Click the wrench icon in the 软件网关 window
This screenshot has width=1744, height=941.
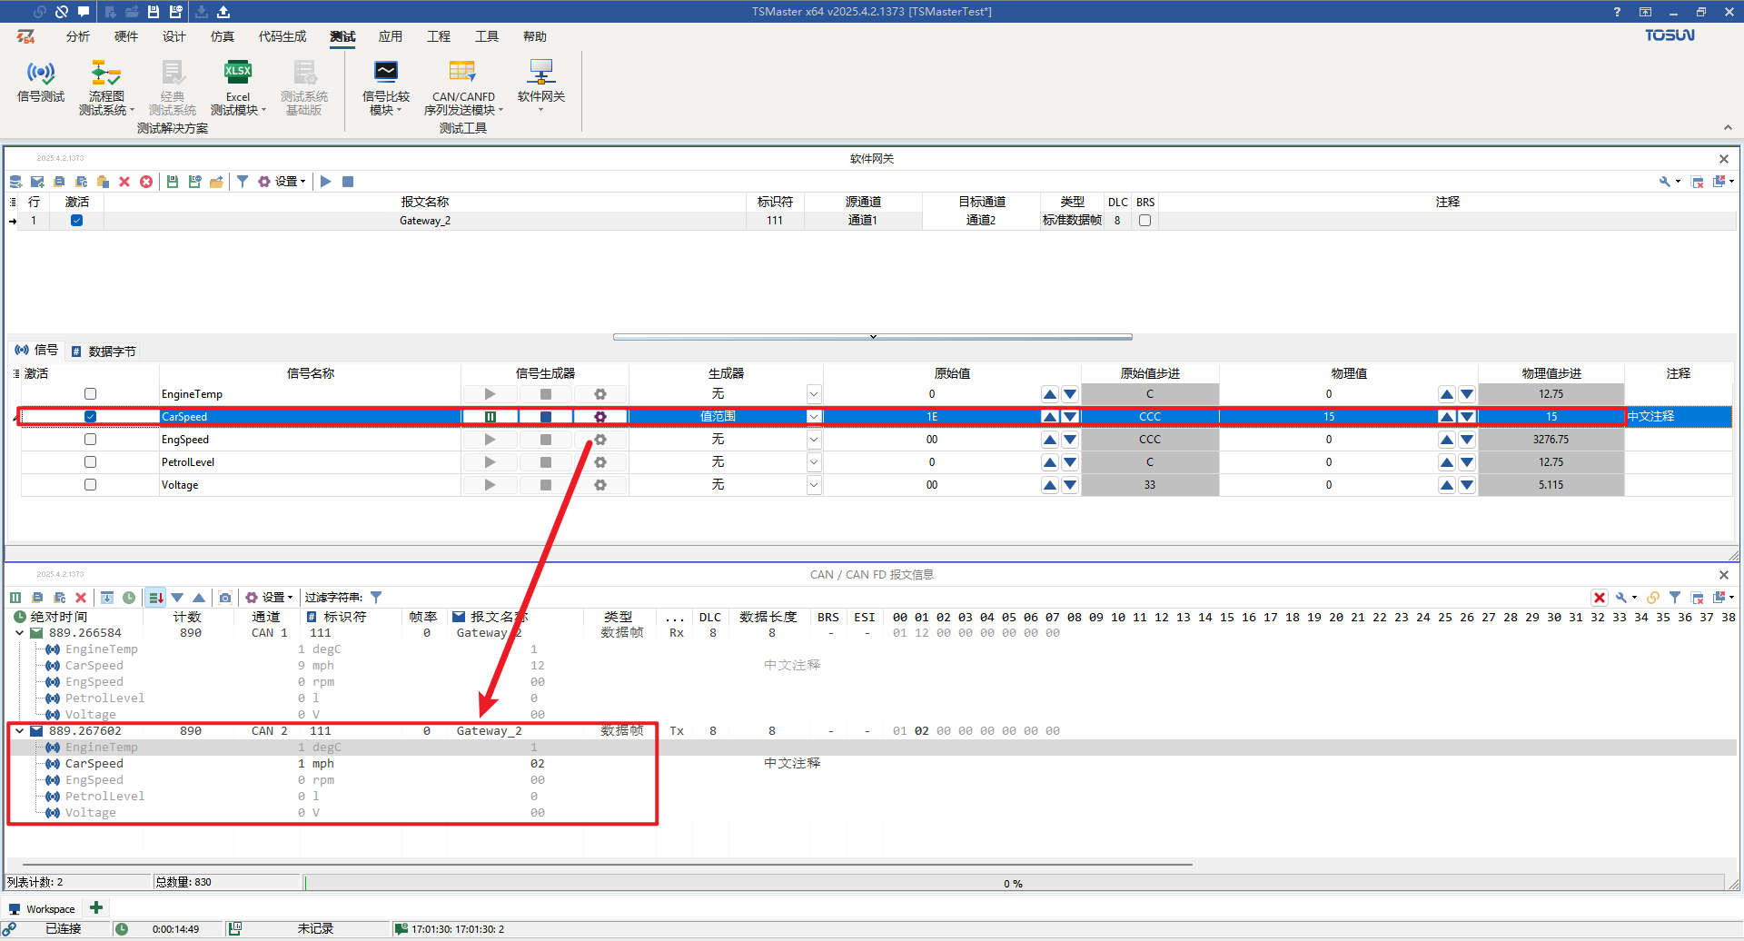pos(1665,182)
